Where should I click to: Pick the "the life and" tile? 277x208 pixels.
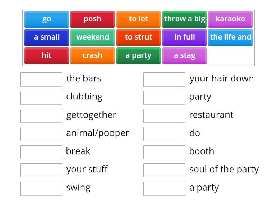click(230, 37)
